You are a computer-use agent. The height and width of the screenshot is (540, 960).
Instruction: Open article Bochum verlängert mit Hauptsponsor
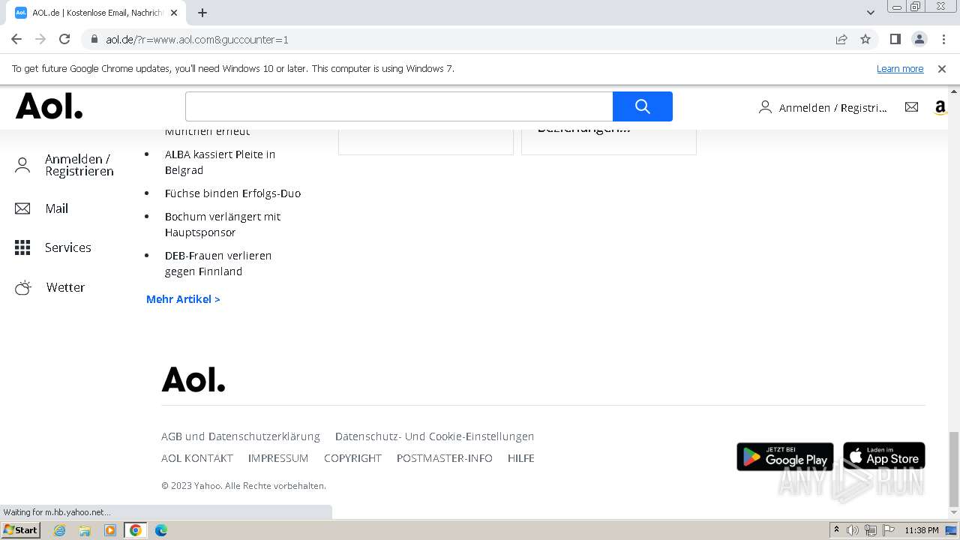pos(223,224)
